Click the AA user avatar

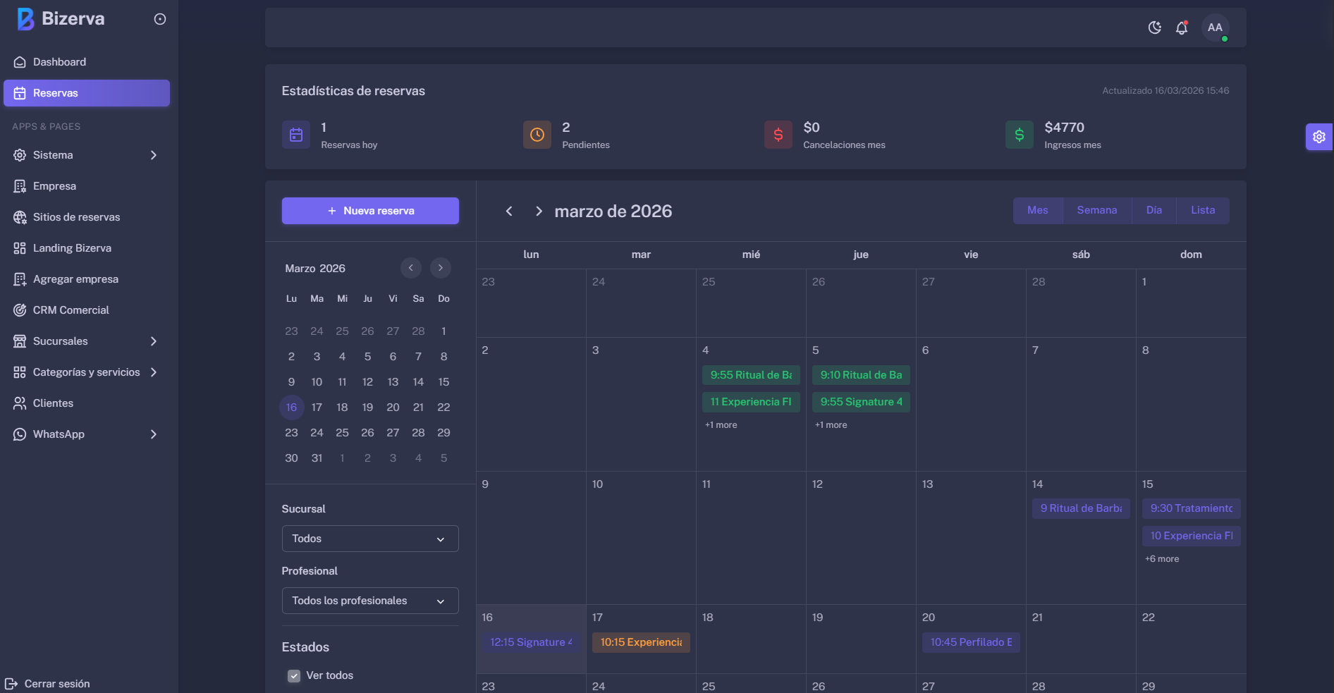(x=1215, y=27)
